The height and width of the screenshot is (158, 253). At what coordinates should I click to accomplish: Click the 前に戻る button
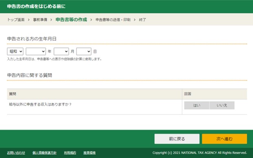[177, 139]
